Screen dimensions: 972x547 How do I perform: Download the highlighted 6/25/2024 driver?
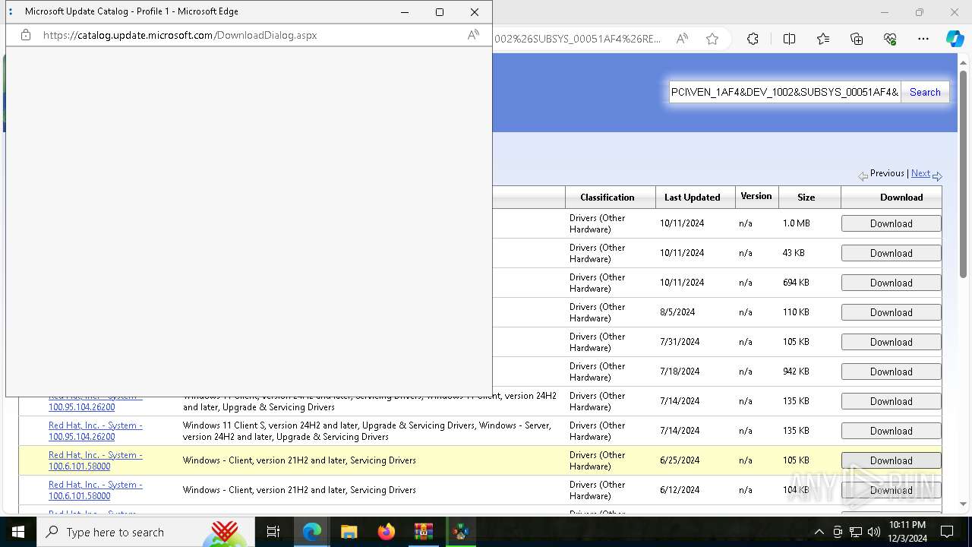click(891, 460)
